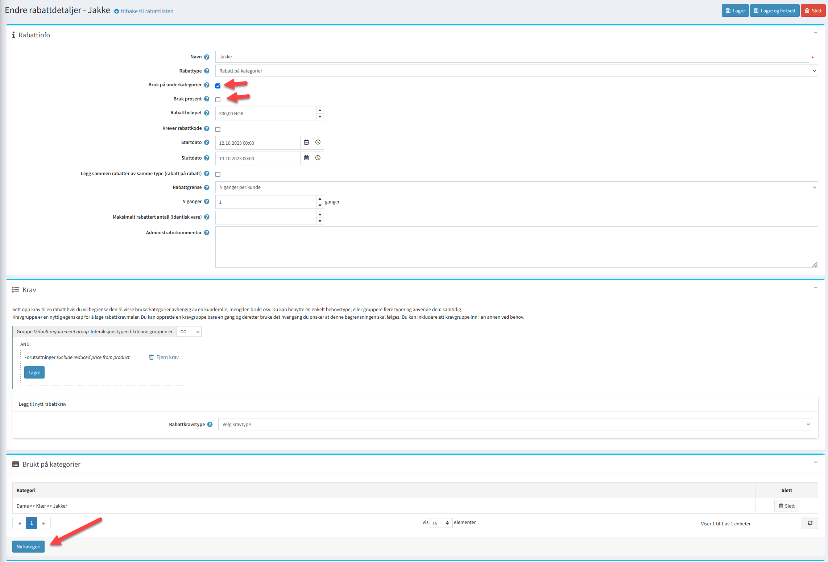828x562 pixels.
Task: Enable the Bruk prosent checkbox
Action: pyautogui.click(x=218, y=100)
